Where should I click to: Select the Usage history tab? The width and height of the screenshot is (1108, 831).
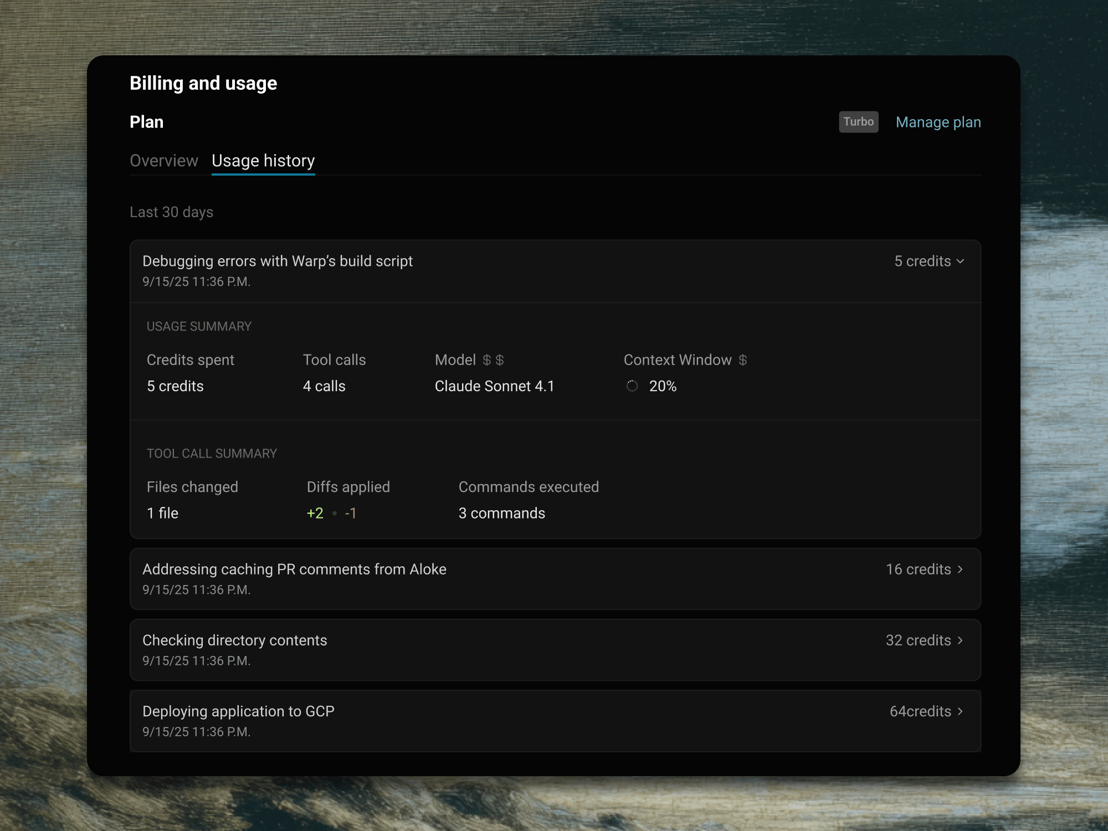click(263, 161)
